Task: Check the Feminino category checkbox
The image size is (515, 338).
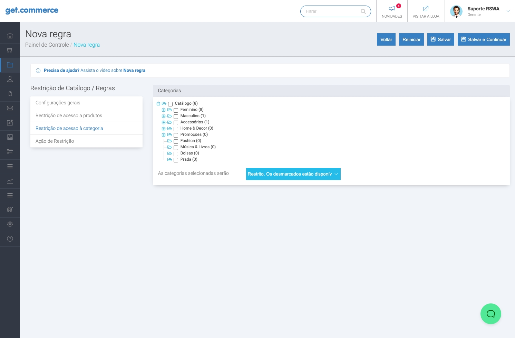Action: 176,110
